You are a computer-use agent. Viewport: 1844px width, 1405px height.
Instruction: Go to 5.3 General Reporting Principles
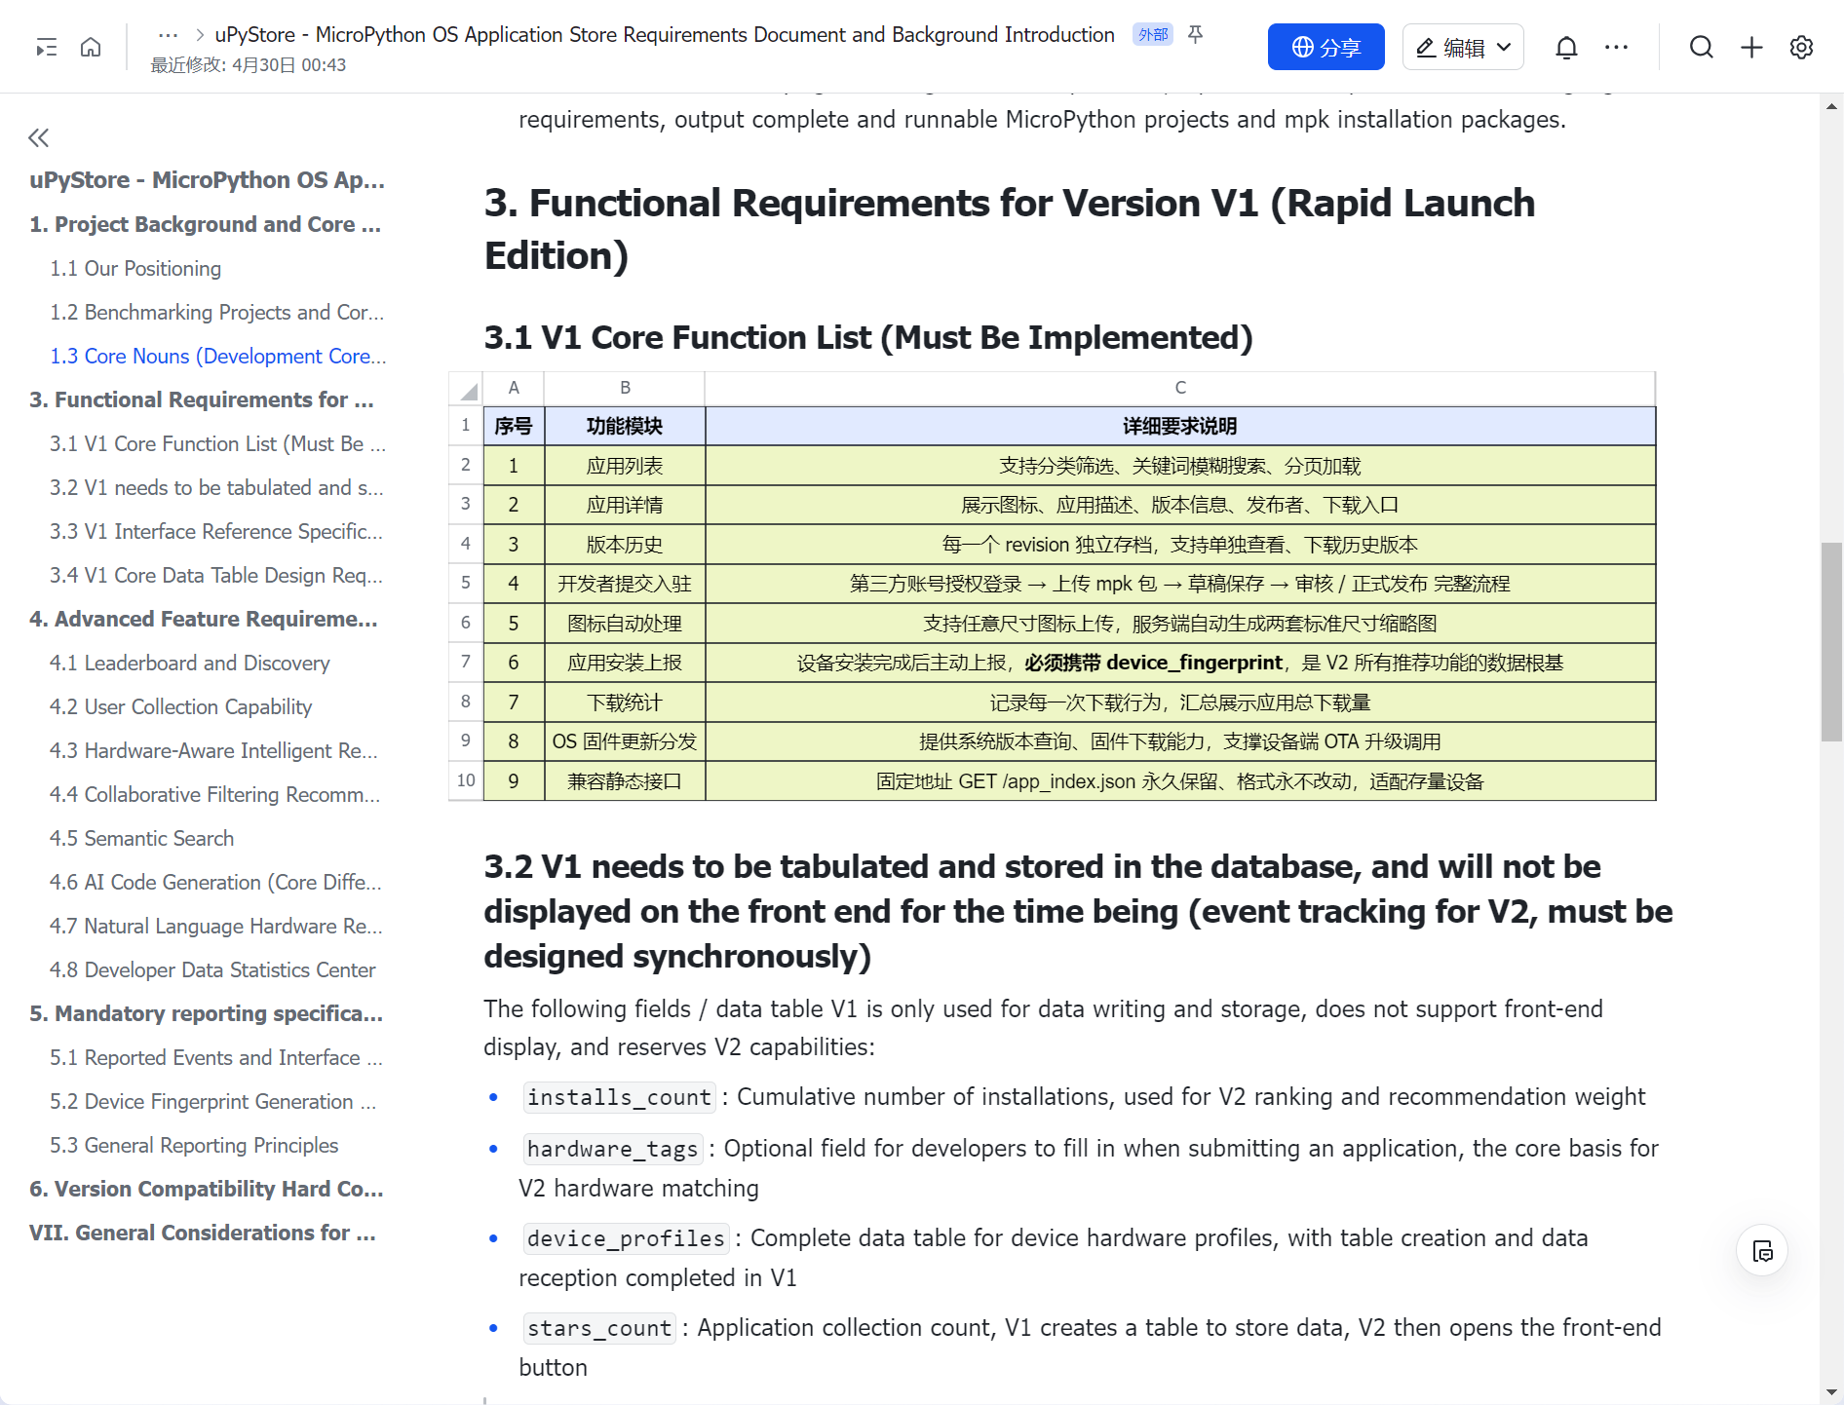194,1145
